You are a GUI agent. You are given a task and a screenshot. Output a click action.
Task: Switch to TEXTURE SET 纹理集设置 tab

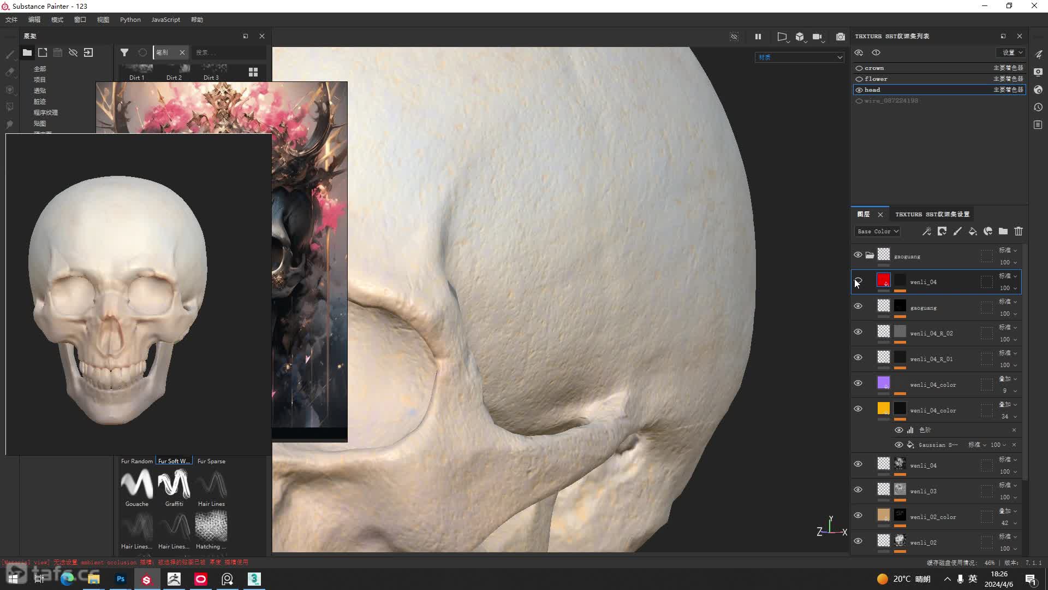pos(932,214)
